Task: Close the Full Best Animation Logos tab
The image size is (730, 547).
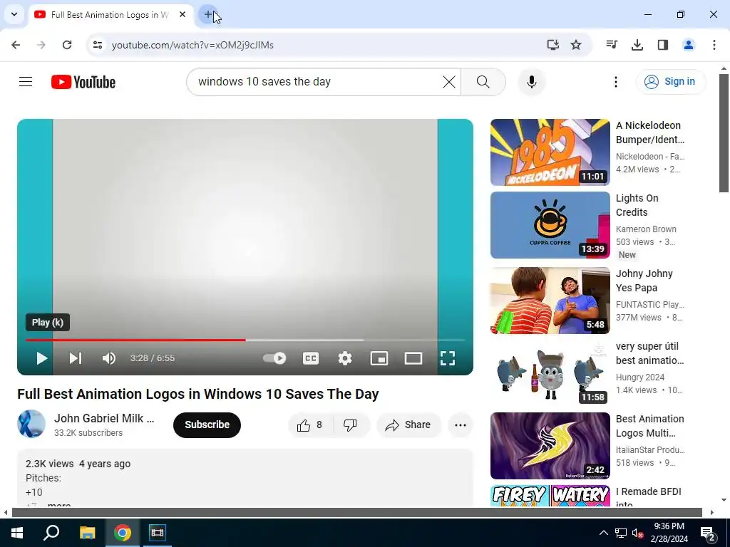Action: pos(182,14)
